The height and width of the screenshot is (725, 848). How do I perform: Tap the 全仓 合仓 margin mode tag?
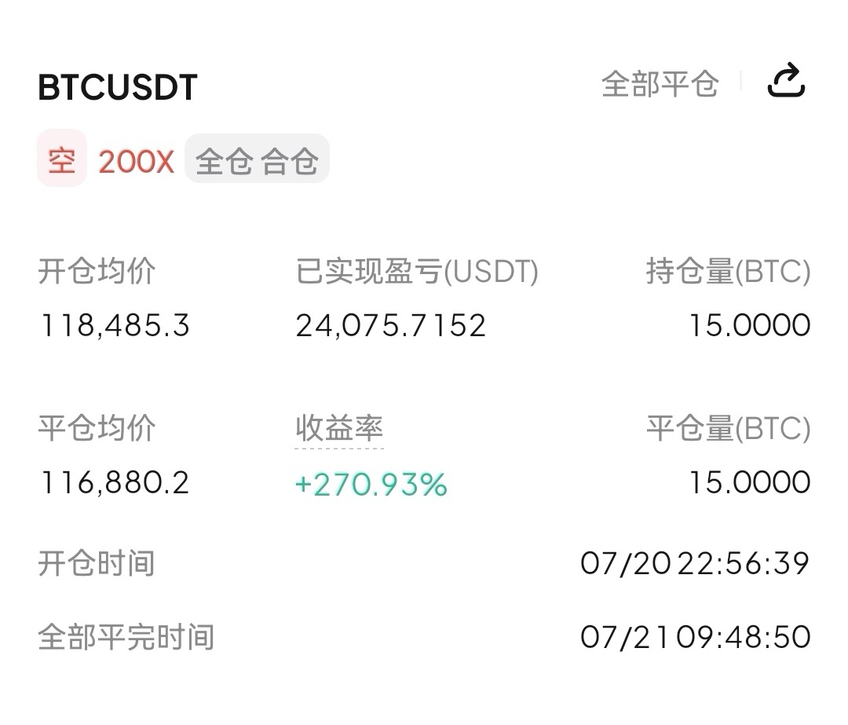257,160
